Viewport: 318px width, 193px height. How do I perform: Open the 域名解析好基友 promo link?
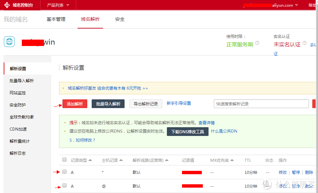click(x=108, y=88)
